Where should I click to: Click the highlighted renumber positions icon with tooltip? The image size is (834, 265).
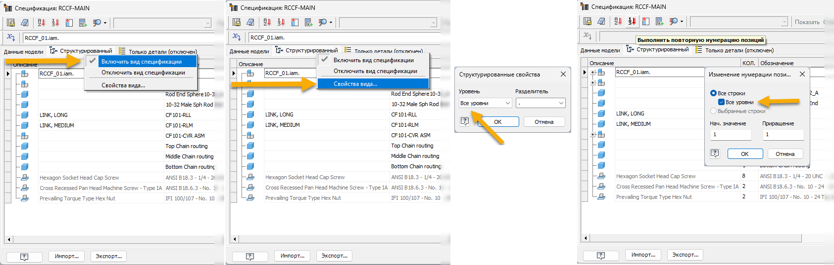pos(632,21)
